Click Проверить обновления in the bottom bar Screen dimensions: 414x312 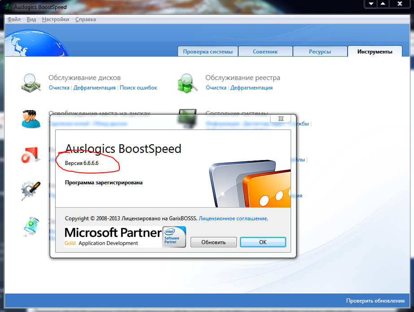coord(375,301)
